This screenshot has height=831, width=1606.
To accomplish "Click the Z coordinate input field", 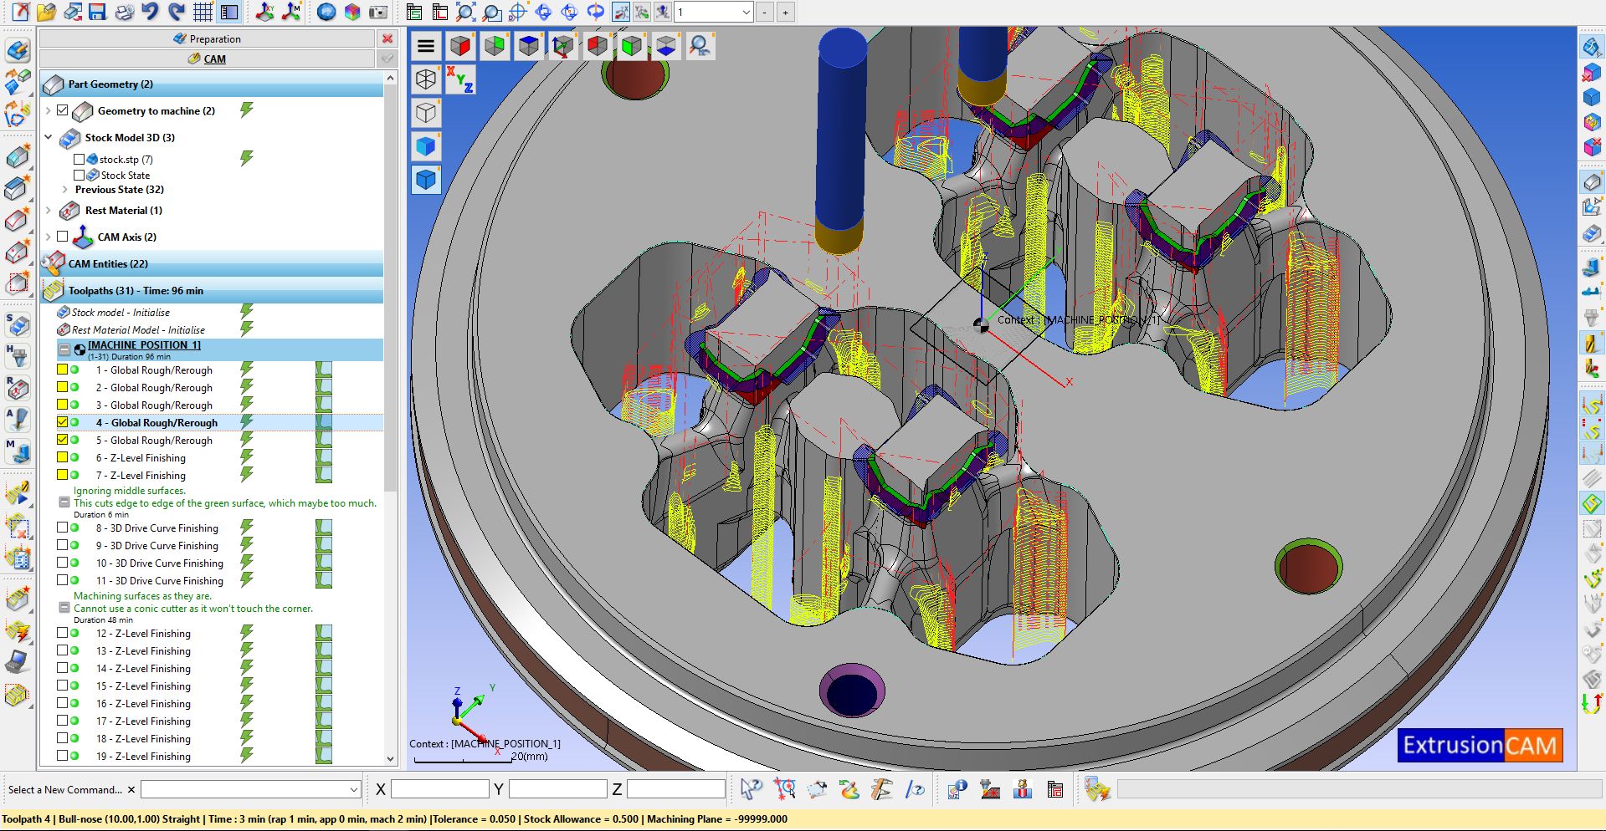I will click(675, 789).
